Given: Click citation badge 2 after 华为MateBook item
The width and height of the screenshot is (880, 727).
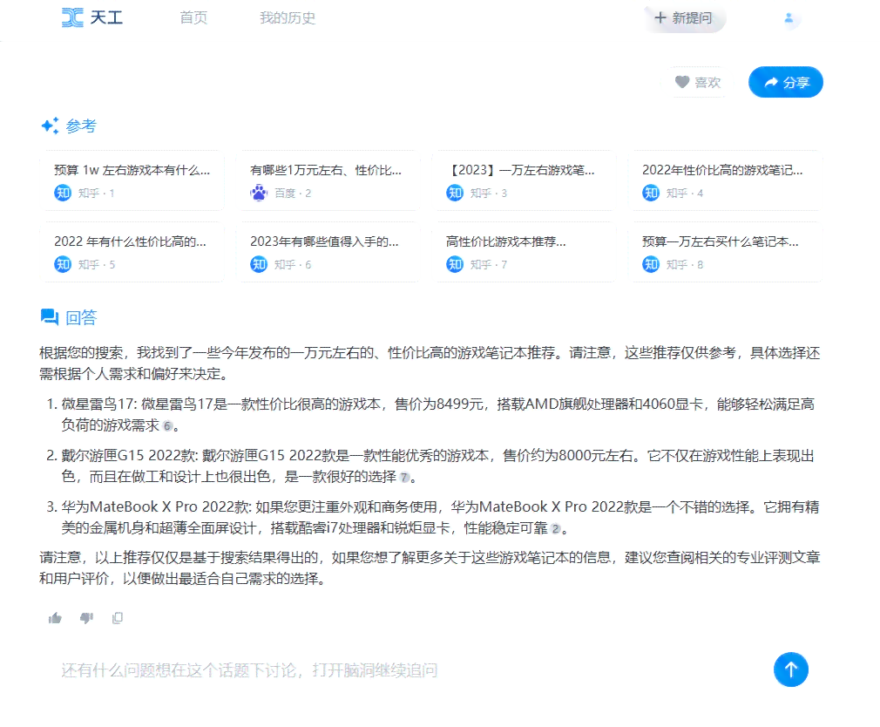Looking at the screenshot, I should 556,529.
